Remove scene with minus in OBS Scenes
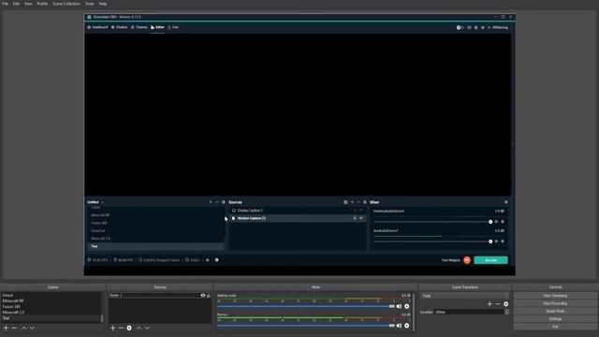The image size is (599, 337). [14, 328]
